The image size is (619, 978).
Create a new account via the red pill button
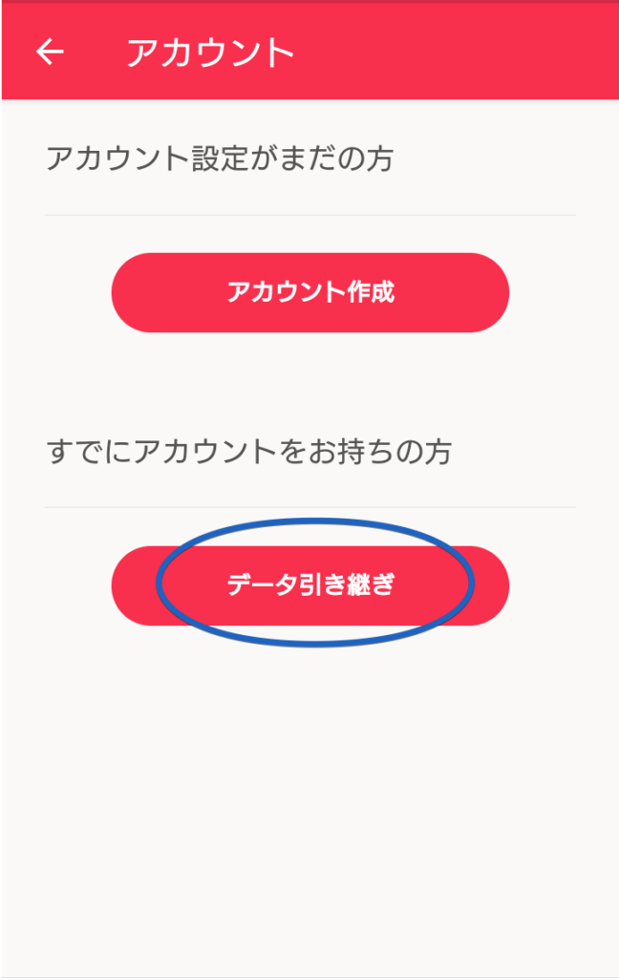point(310,292)
